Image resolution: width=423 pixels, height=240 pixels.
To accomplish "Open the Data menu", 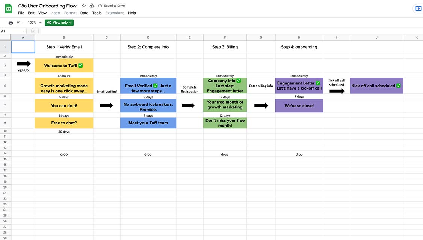I will tap(84, 13).
